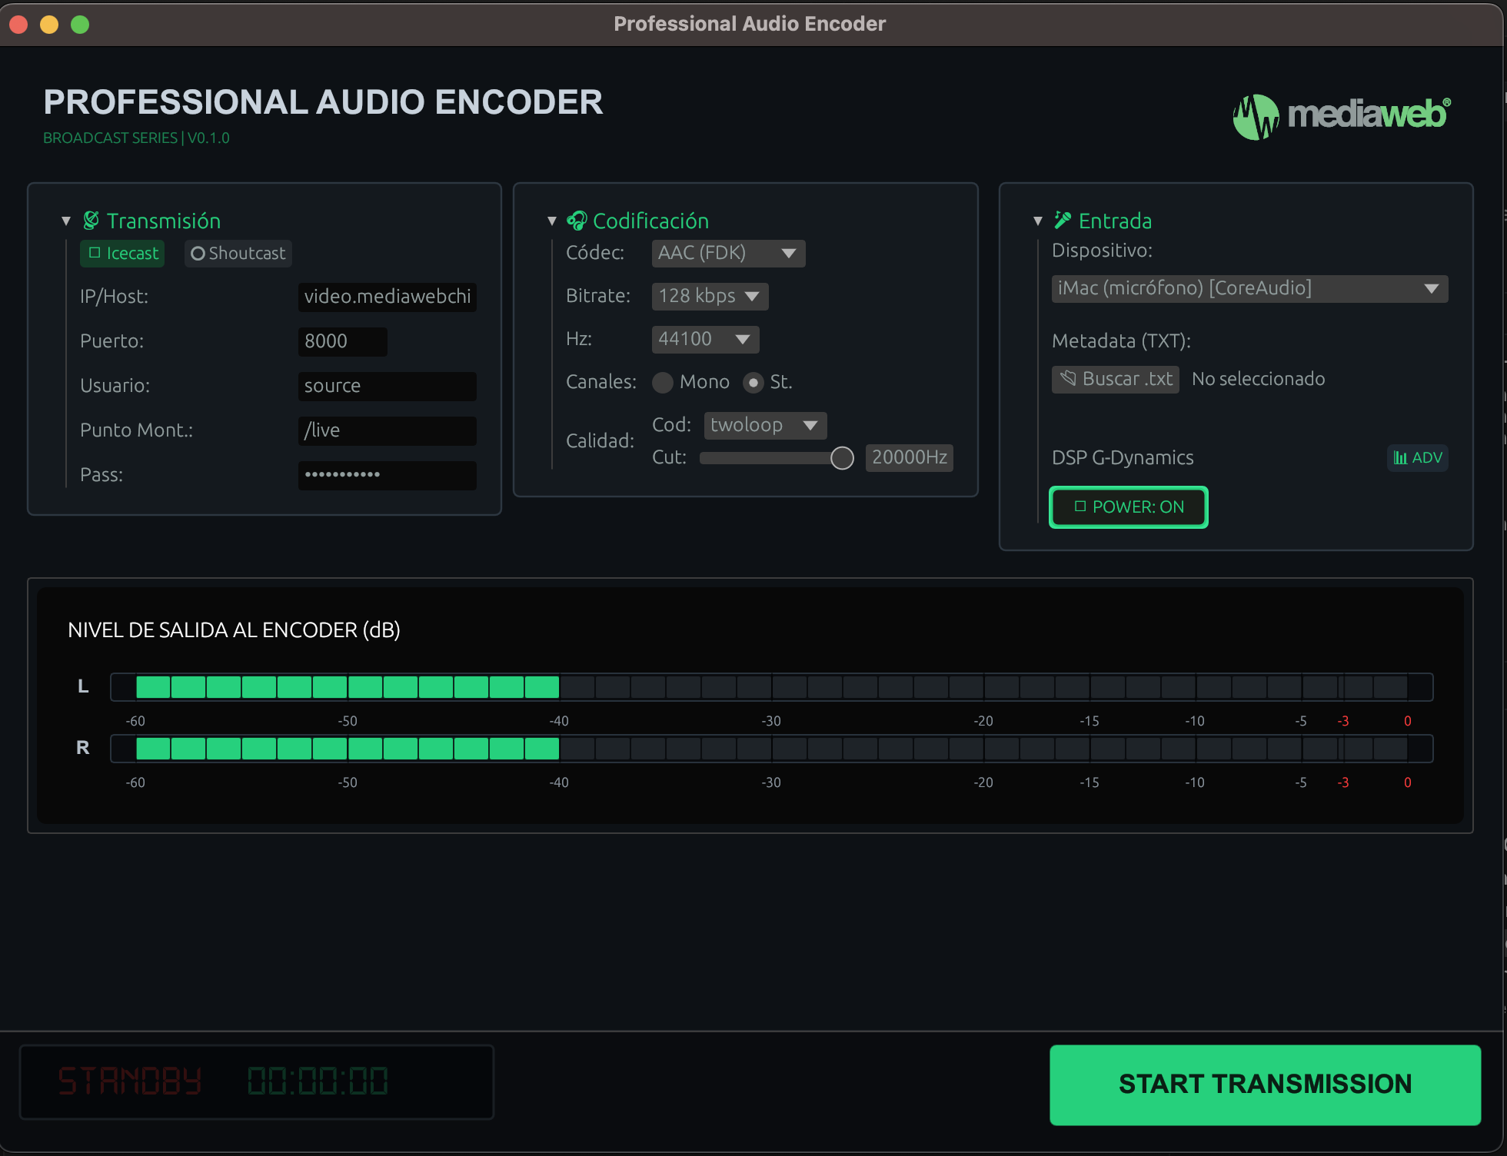Click the square icon in POWER: ON
1507x1156 pixels.
[1080, 507]
